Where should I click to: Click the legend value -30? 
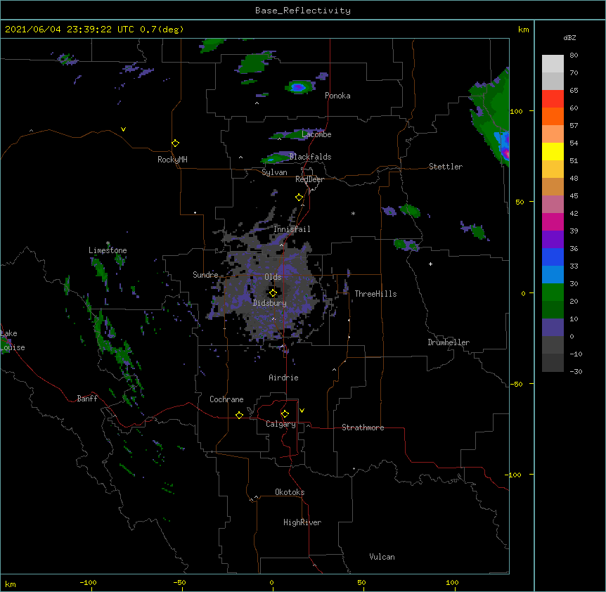(576, 372)
